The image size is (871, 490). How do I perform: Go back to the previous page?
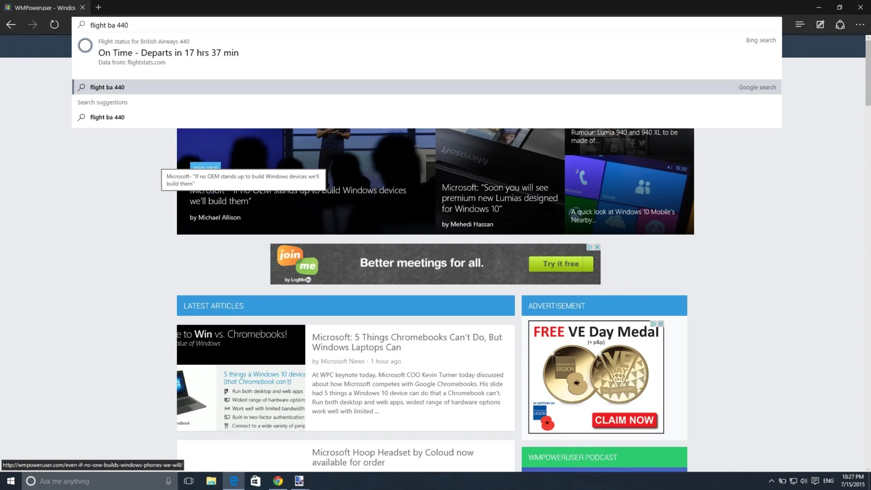pos(11,24)
